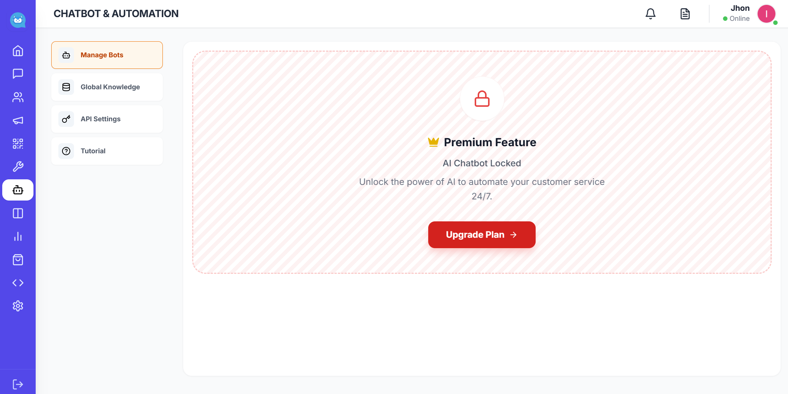The width and height of the screenshot is (788, 394).
Task: Open Jhon's profile avatar
Action: pos(766,13)
